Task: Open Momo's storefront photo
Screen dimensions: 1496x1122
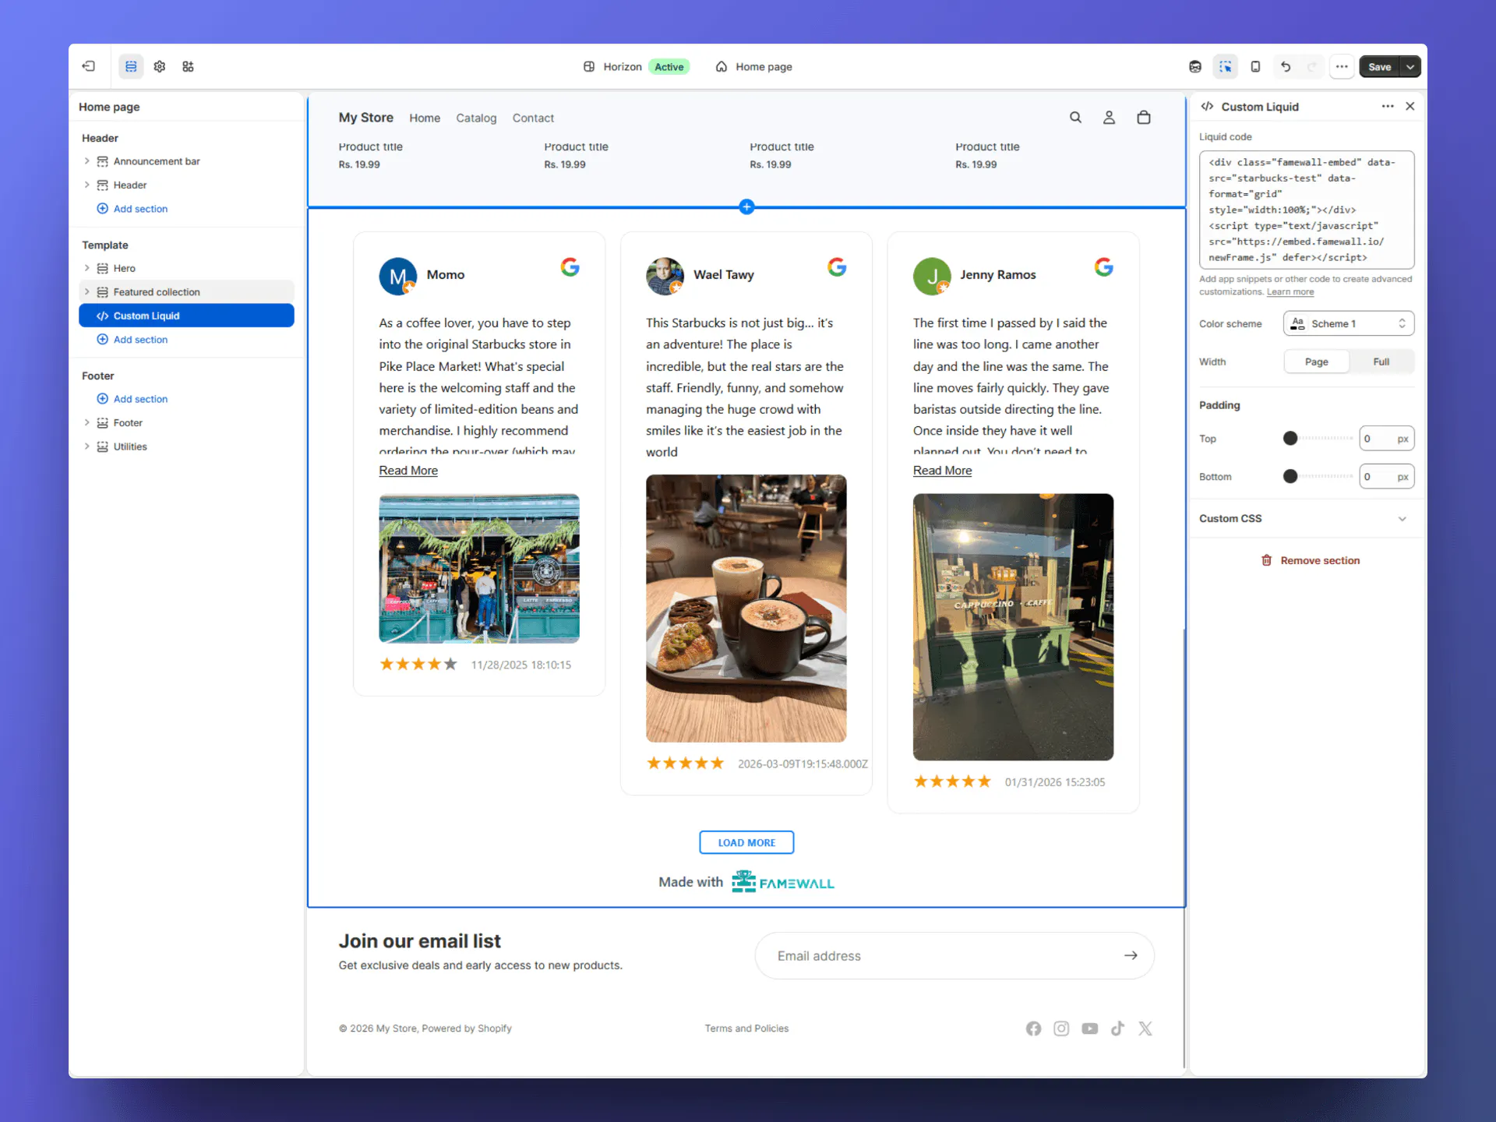Action: click(479, 568)
